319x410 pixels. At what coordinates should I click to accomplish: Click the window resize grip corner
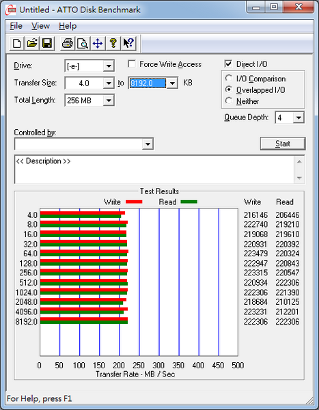pos(309,400)
